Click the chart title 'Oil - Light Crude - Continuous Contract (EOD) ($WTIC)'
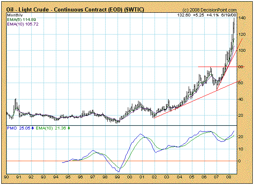Image resolution: width=254 pixels, height=185 pixels. click(75, 9)
